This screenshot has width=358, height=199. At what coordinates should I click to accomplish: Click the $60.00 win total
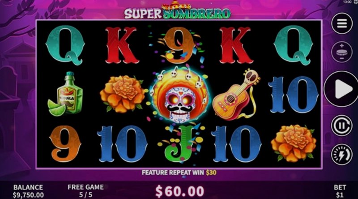(180, 191)
